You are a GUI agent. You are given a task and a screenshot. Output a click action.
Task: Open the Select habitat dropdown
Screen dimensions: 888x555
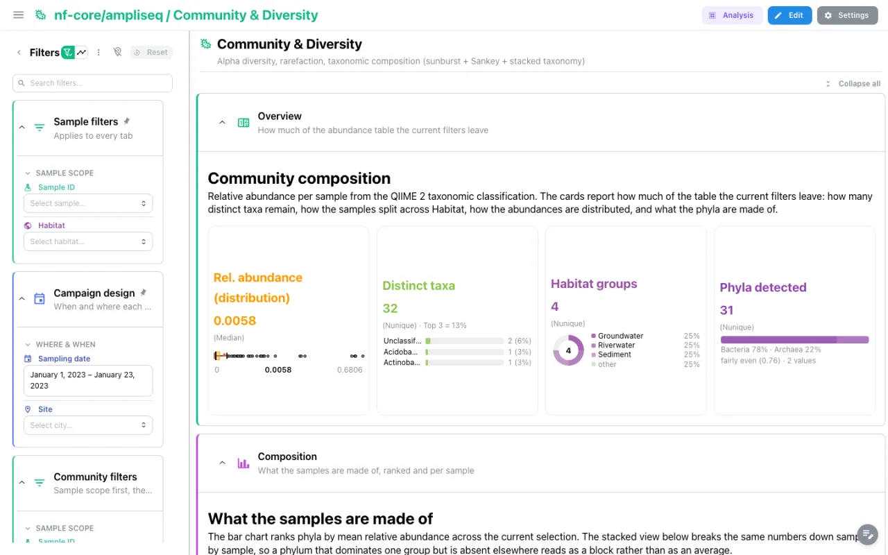coord(88,241)
